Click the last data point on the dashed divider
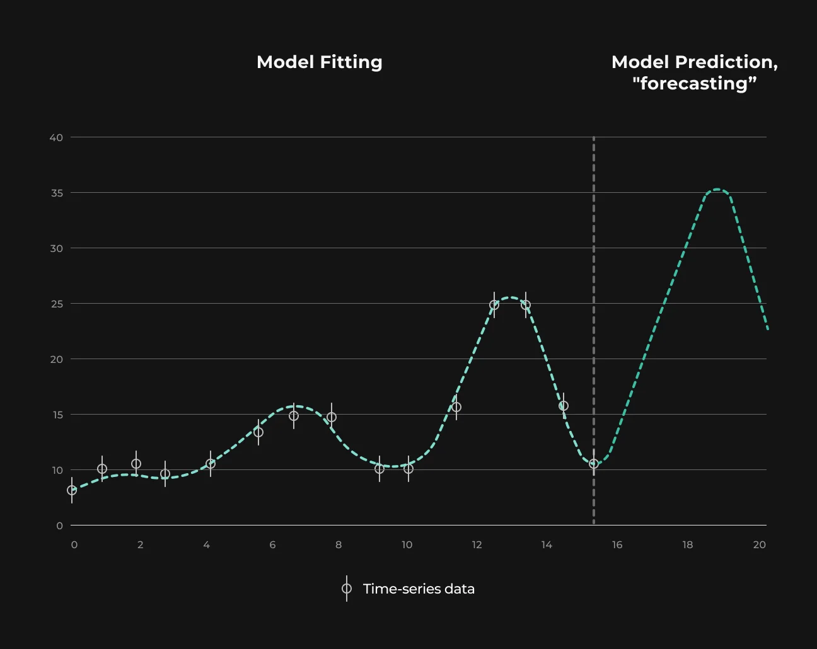817x649 pixels. pyautogui.click(x=593, y=463)
